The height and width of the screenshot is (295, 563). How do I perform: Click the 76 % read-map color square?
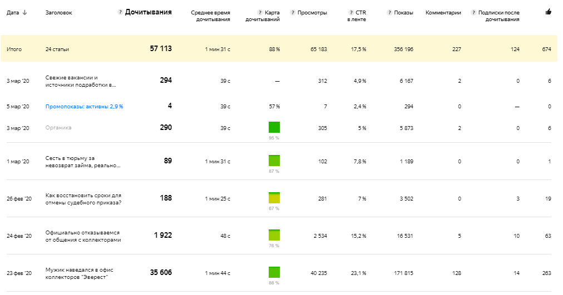click(x=274, y=234)
